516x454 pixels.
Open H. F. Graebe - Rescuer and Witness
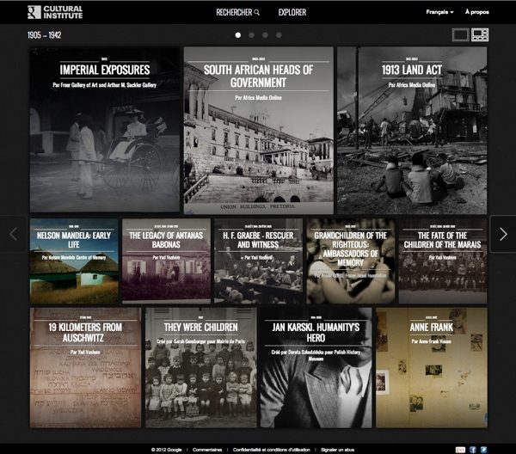(x=258, y=261)
